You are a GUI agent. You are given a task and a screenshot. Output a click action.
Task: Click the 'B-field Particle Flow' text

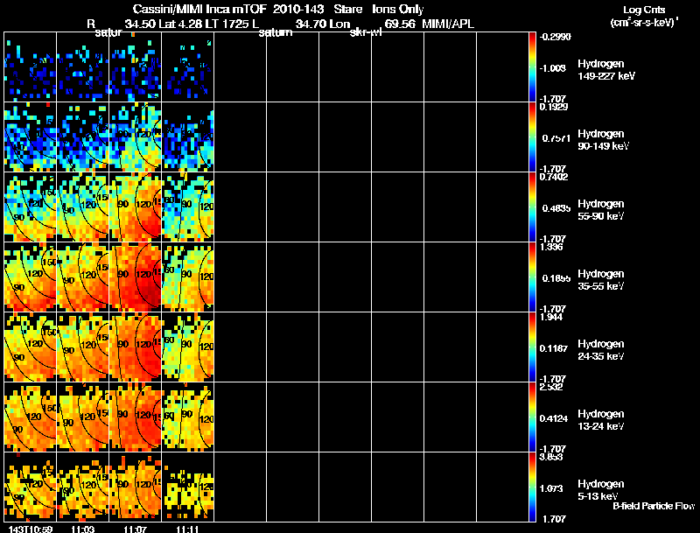pyautogui.click(x=654, y=506)
